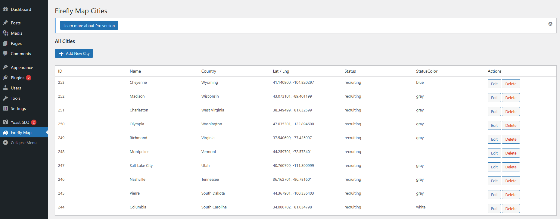Click the Posts pushpin icon
This screenshot has width=560, height=219.
point(5,23)
